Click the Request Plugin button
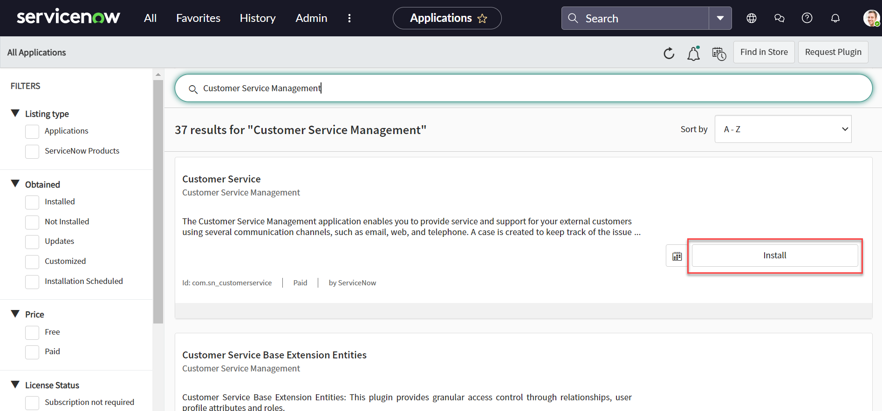 (833, 52)
